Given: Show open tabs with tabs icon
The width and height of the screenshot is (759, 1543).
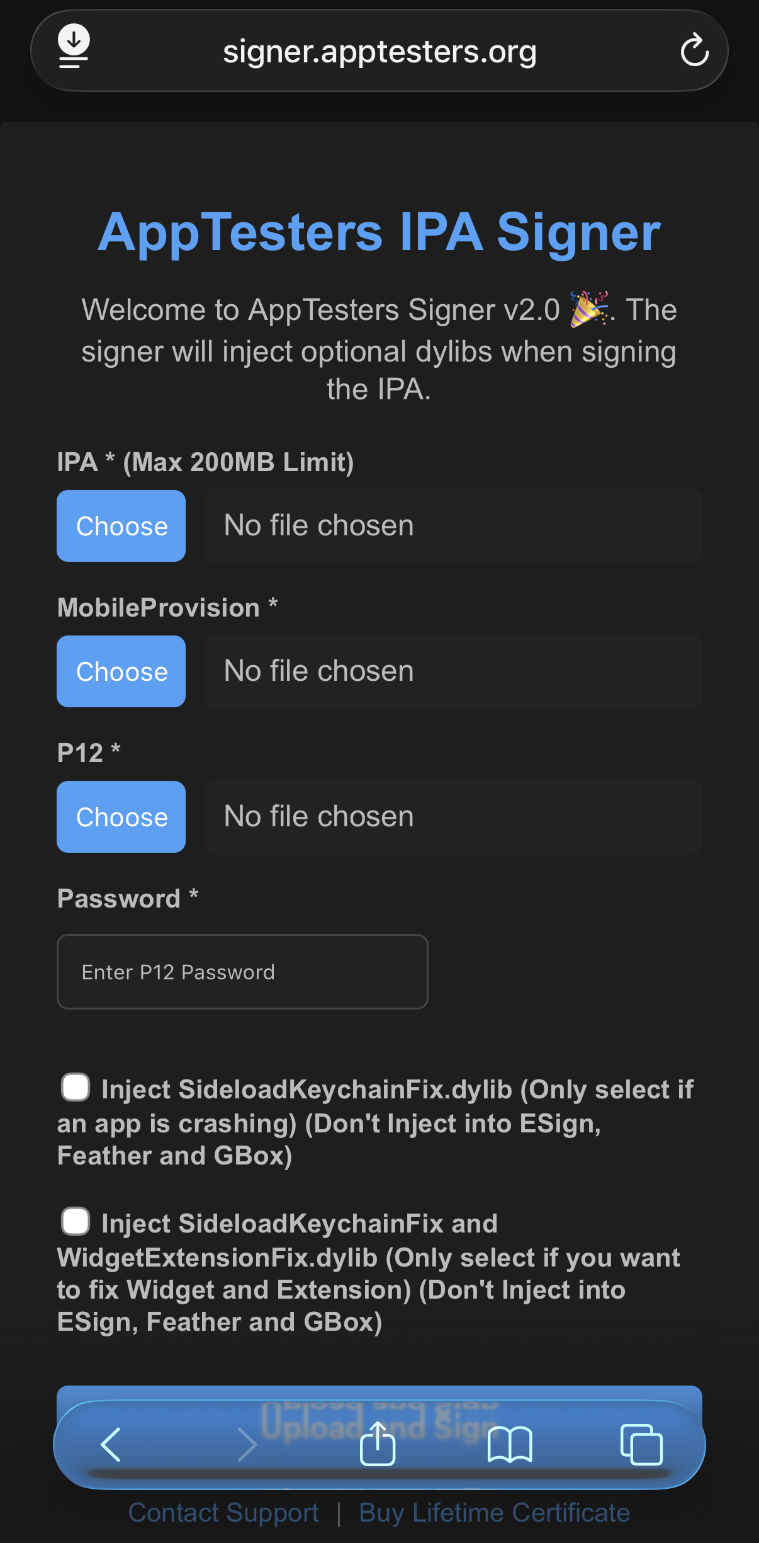Looking at the screenshot, I should coord(641,1444).
